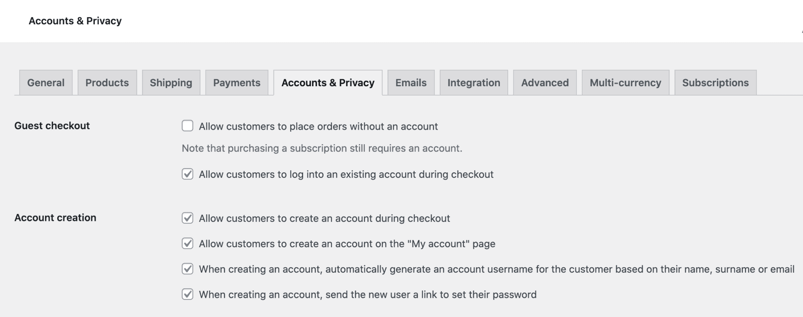
Task: Click label about automatically generating username
Action: [497, 269]
